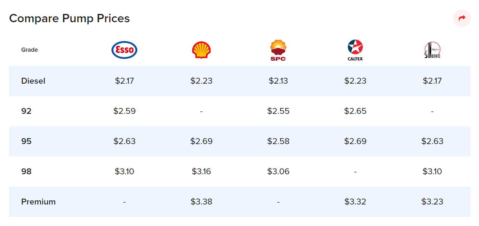Select the Diesel row label
This screenshot has height=226, width=479.
33,81
